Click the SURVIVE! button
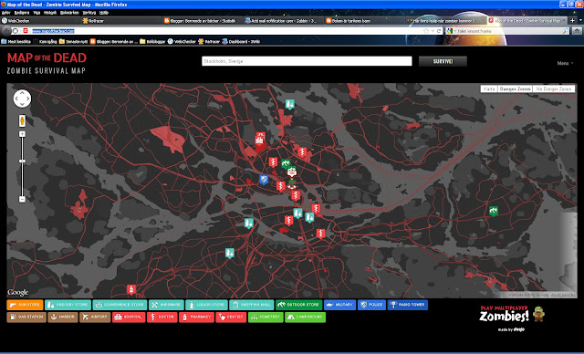The width and height of the screenshot is (584, 354). [443, 61]
